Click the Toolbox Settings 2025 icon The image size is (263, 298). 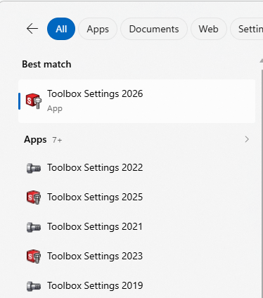[34, 197]
